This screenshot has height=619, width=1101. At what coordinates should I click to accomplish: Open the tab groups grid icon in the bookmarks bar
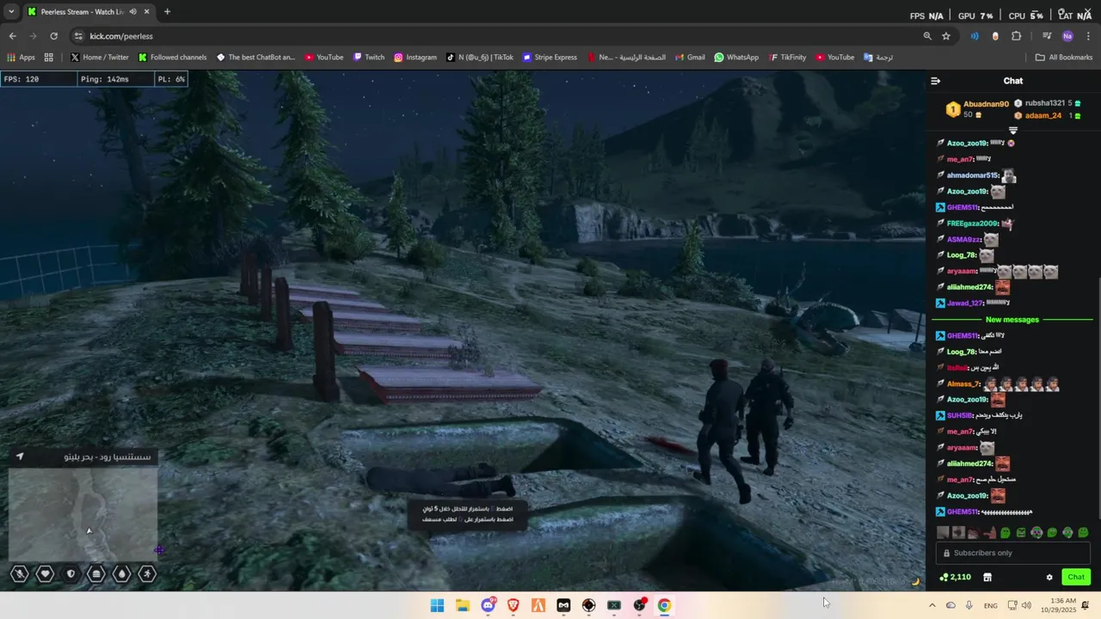[49, 58]
